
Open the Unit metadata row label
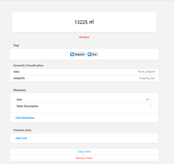19,99
